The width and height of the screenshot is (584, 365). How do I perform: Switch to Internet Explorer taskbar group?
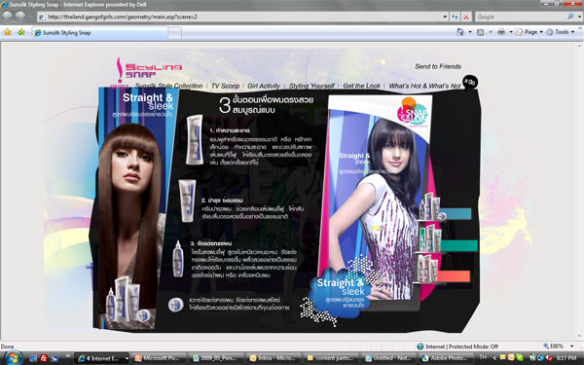(x=101, y=358)
